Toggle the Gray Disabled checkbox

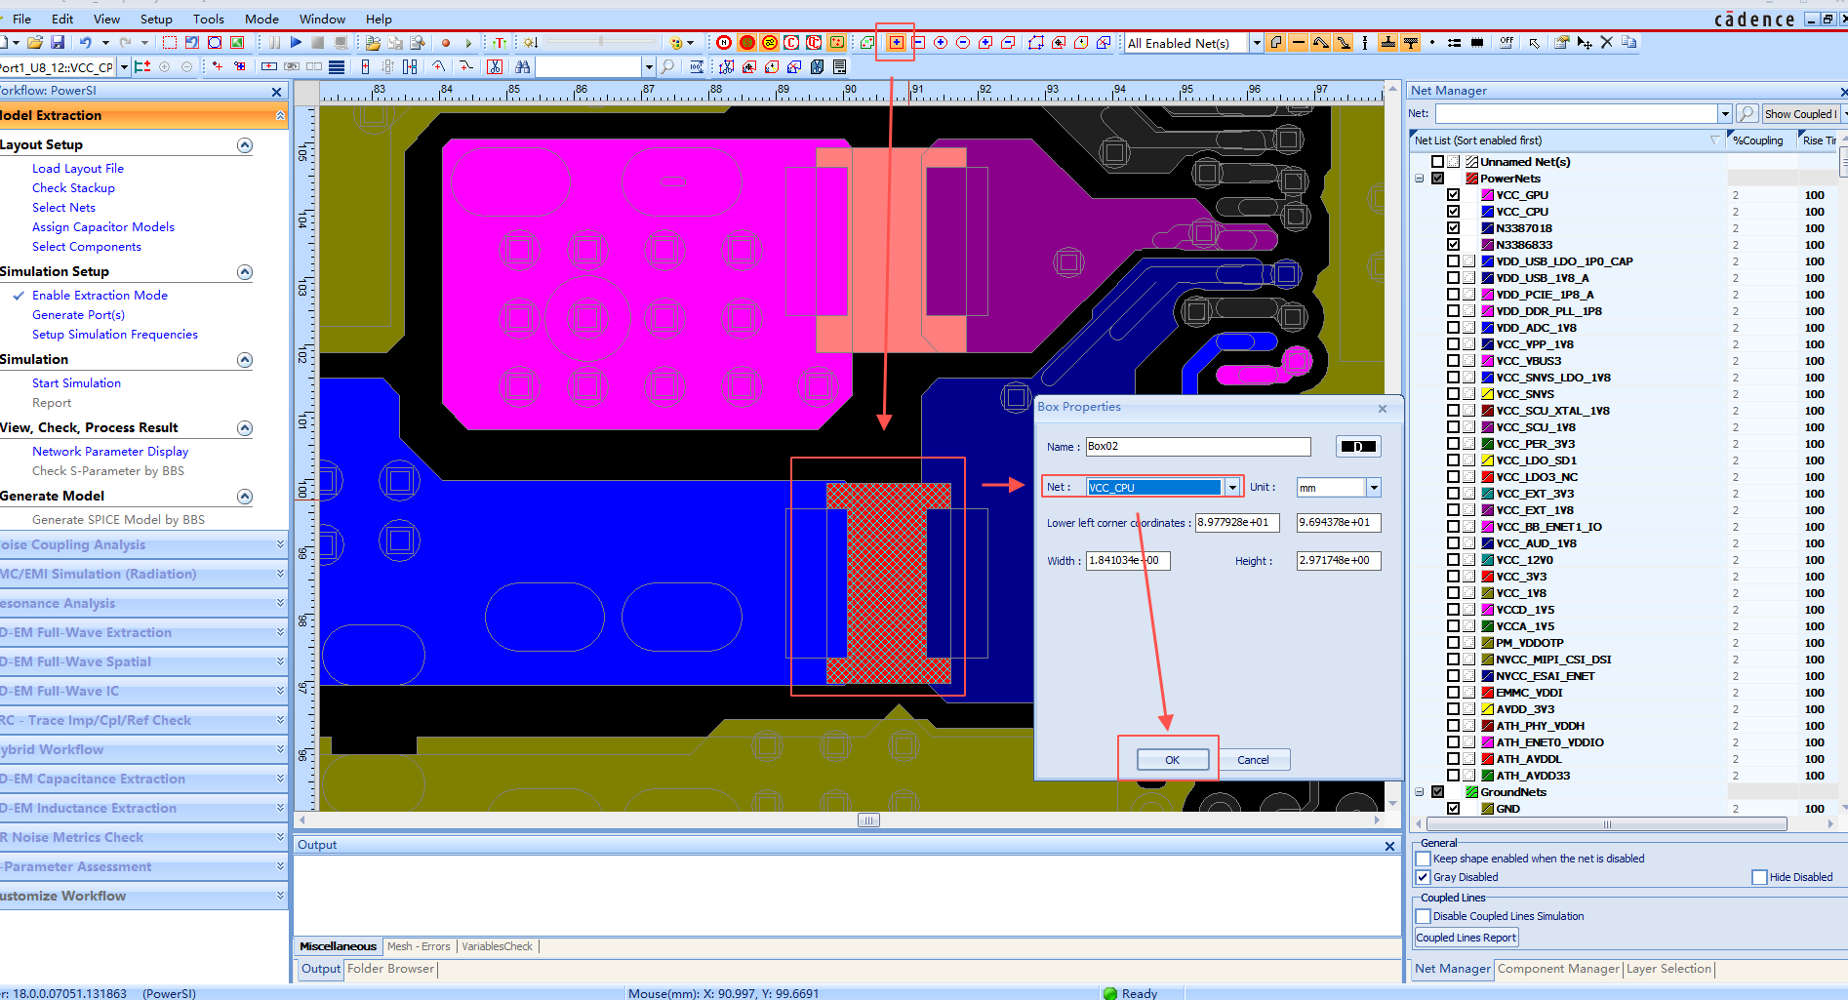coord(1424,877)
